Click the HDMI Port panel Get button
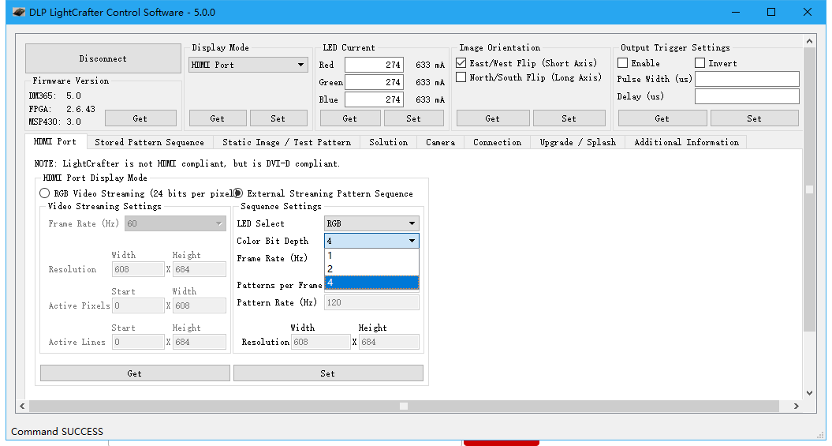The height and width of the screenshot is (446, 832). coord(135,373)
